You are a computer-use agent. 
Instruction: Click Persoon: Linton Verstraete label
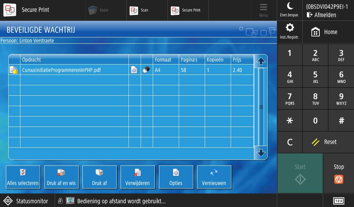click(x=27, y=41)
